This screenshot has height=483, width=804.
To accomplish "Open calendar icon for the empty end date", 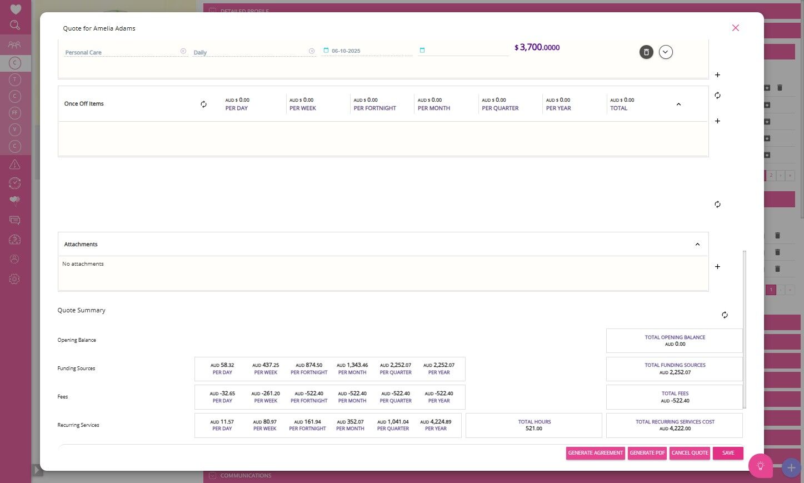I will [x=422, y=51].
